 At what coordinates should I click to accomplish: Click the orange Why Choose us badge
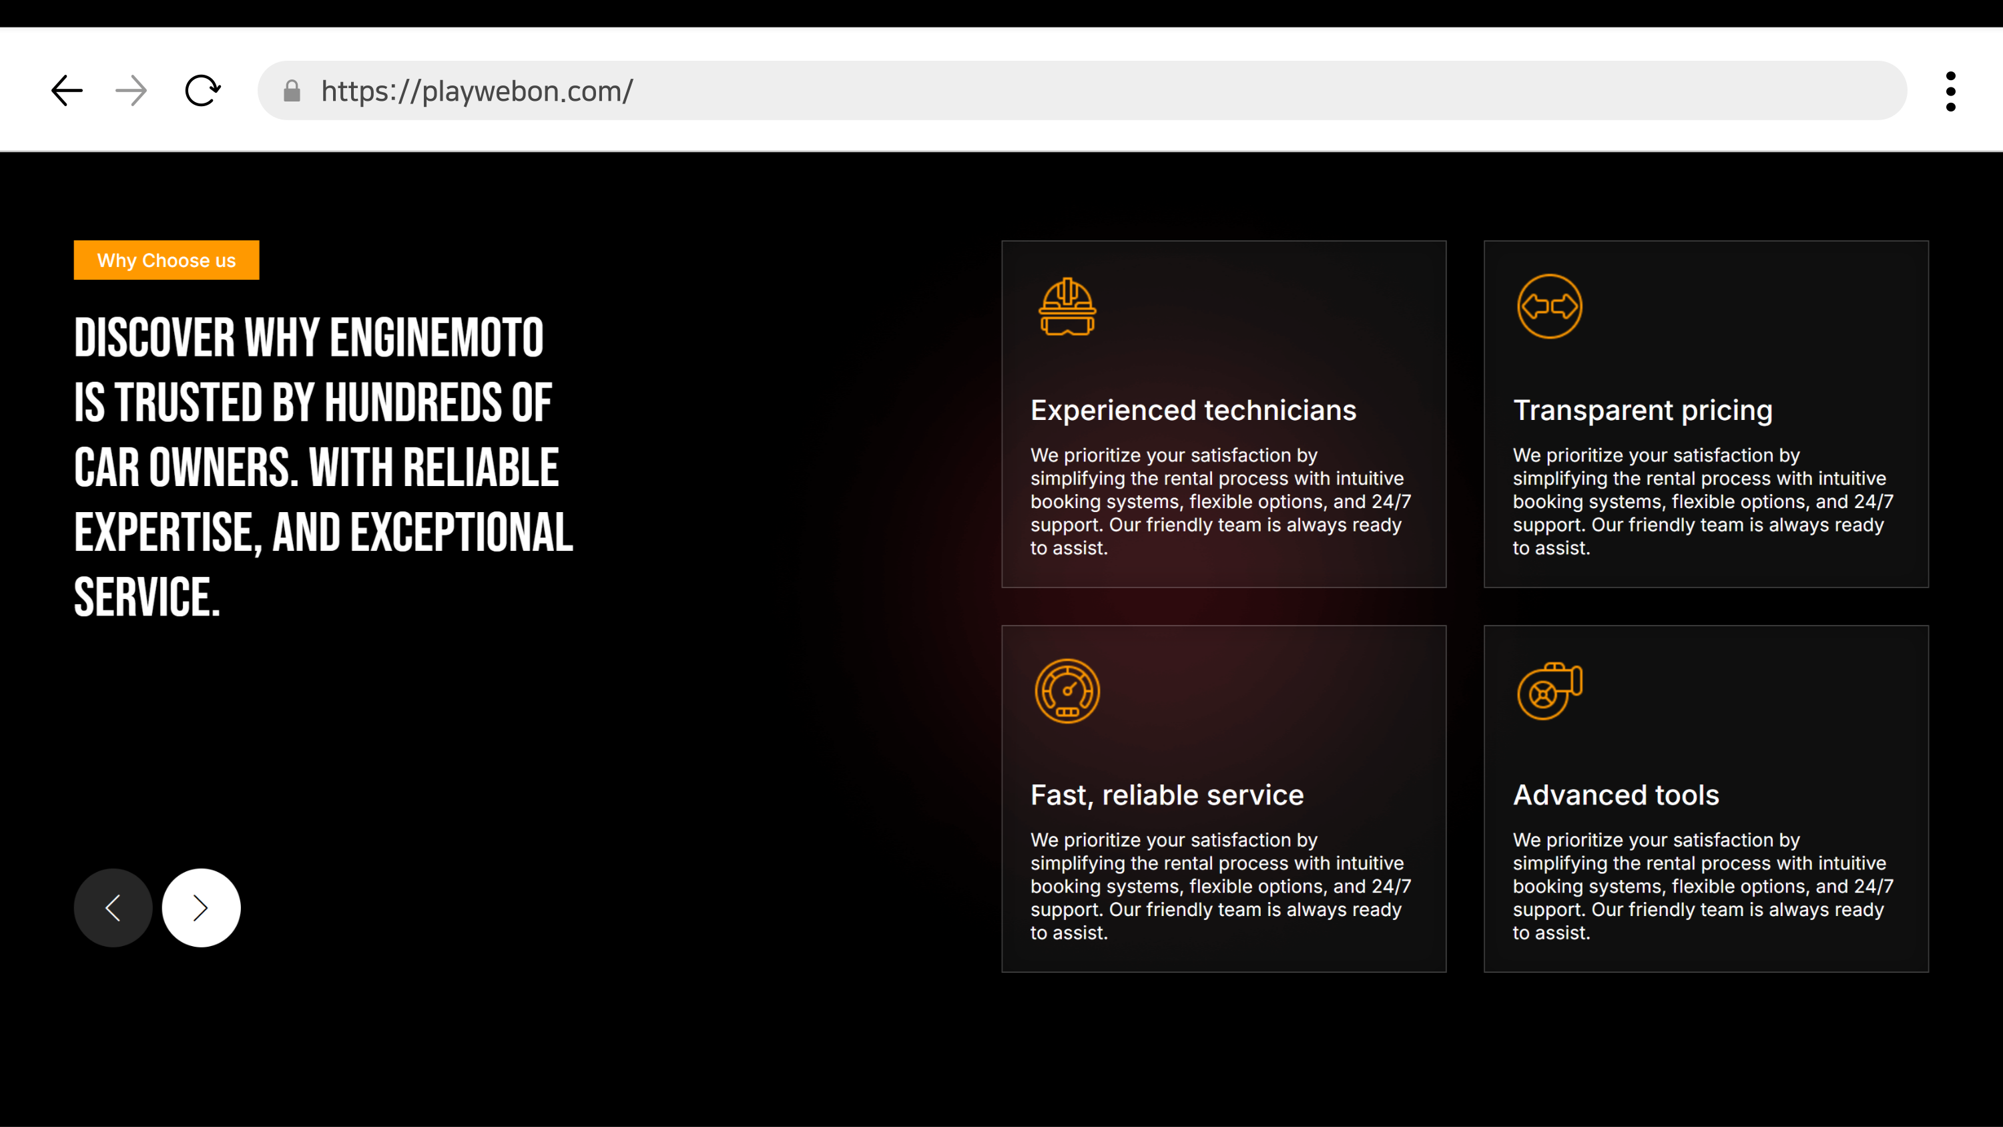point(166,260)
